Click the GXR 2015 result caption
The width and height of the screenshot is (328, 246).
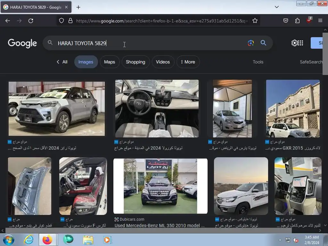coord(293,148)
